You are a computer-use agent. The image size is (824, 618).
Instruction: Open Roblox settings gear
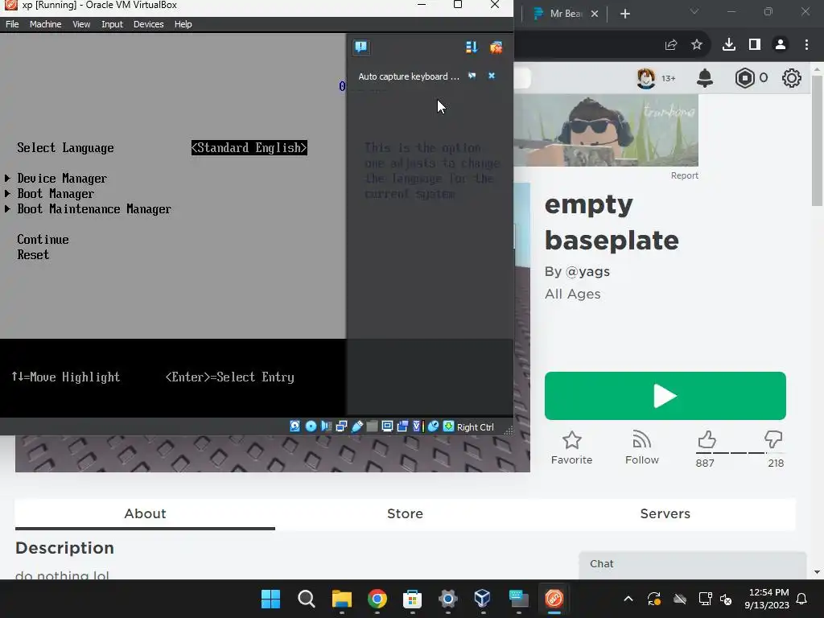[x=792, y=78]
